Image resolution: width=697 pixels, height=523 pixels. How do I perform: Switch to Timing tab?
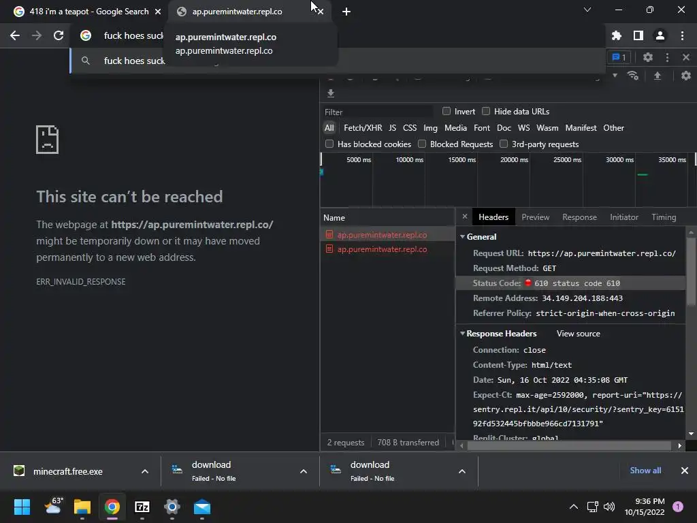click(x=664, y=217)
